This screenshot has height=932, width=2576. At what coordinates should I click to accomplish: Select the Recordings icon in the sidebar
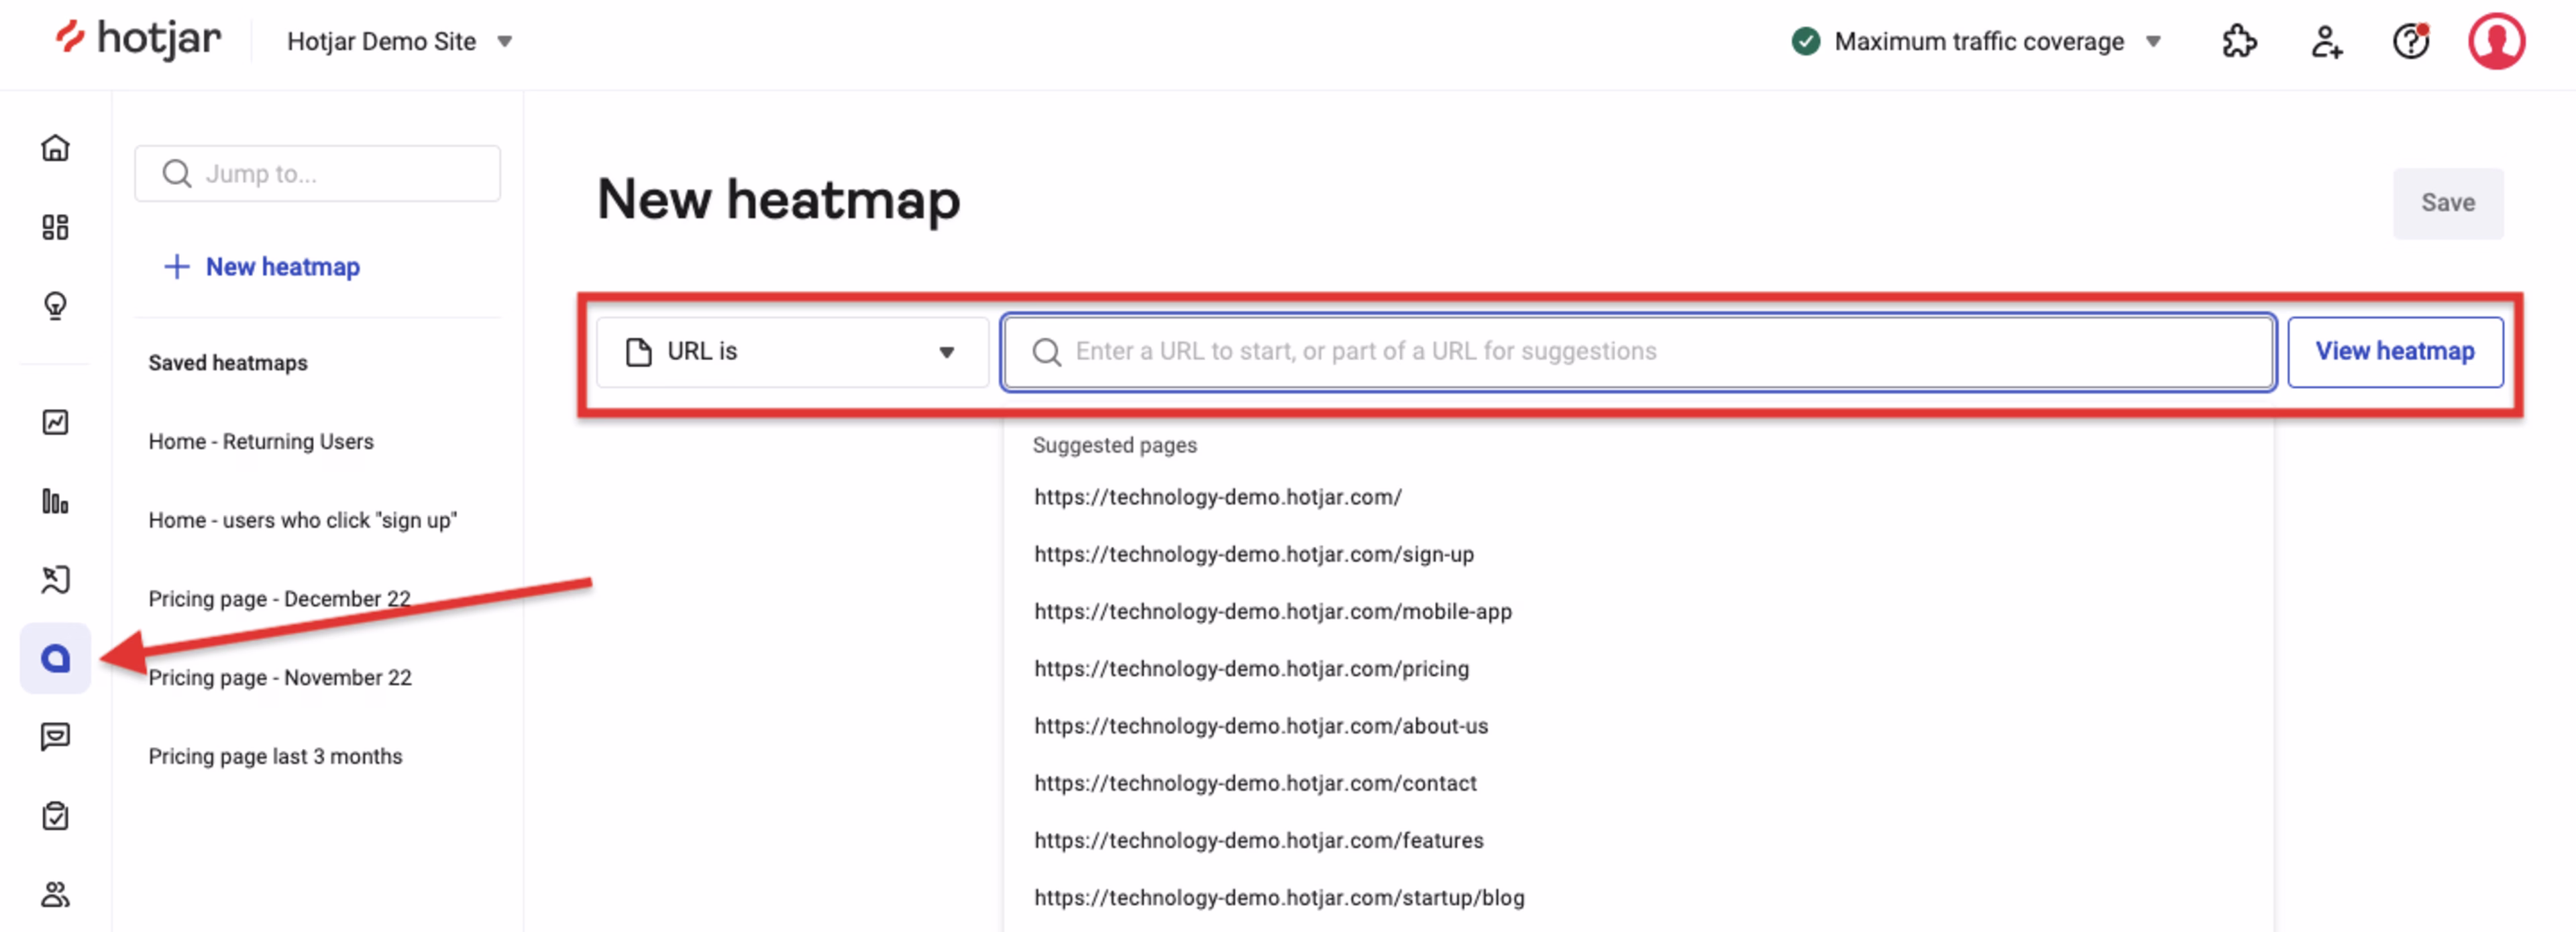pos(55,579)
